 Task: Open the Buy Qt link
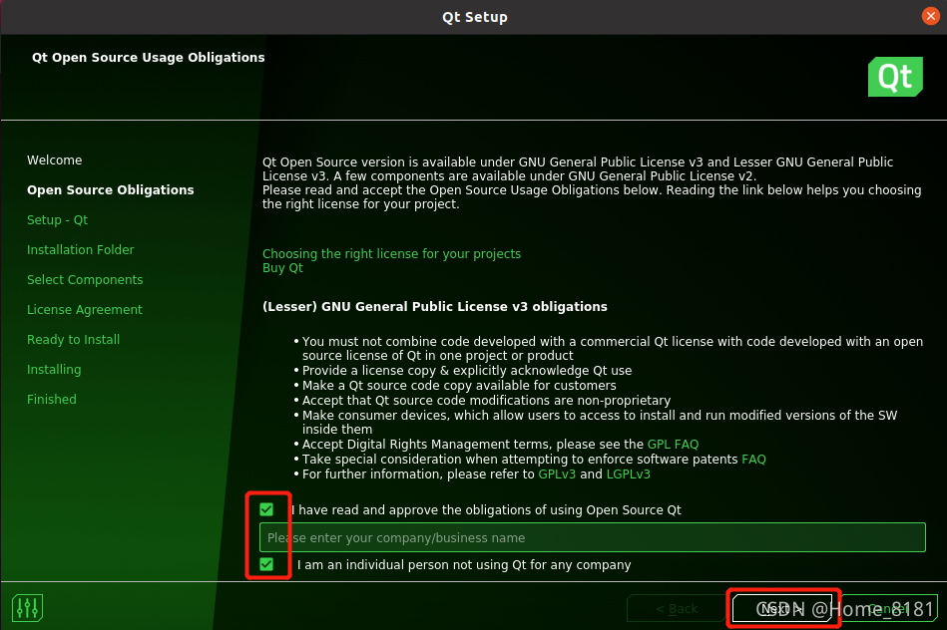(x=282, y=268)
